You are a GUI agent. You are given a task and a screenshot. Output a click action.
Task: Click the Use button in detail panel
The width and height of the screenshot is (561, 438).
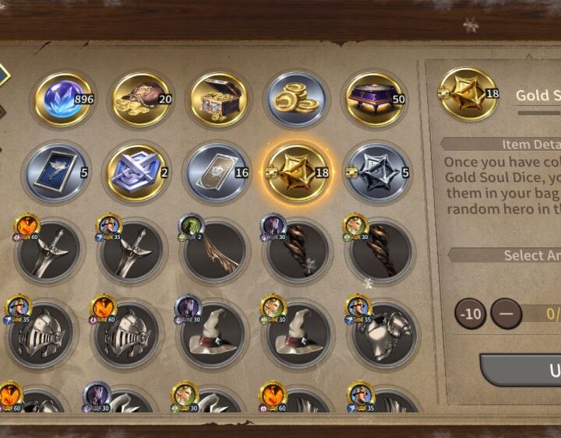[x=520, y=370]
